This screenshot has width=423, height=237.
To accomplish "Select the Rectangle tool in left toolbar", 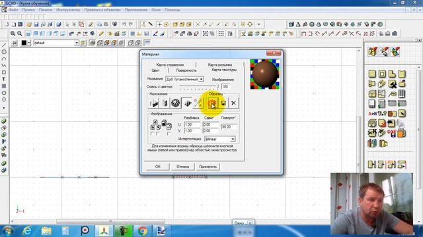I will [4, 72].
